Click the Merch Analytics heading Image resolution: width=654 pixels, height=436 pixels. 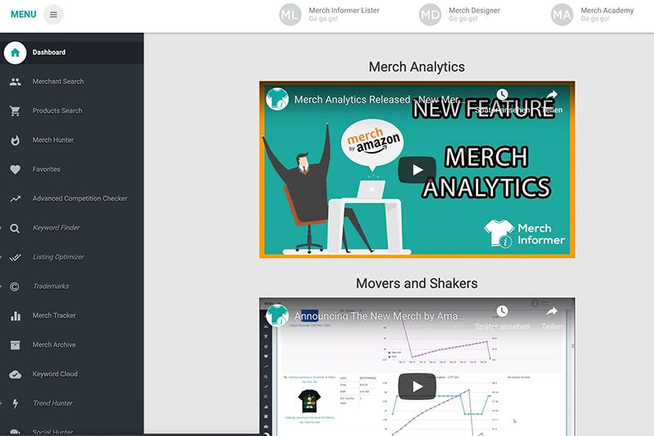click(x=417, y=67)
